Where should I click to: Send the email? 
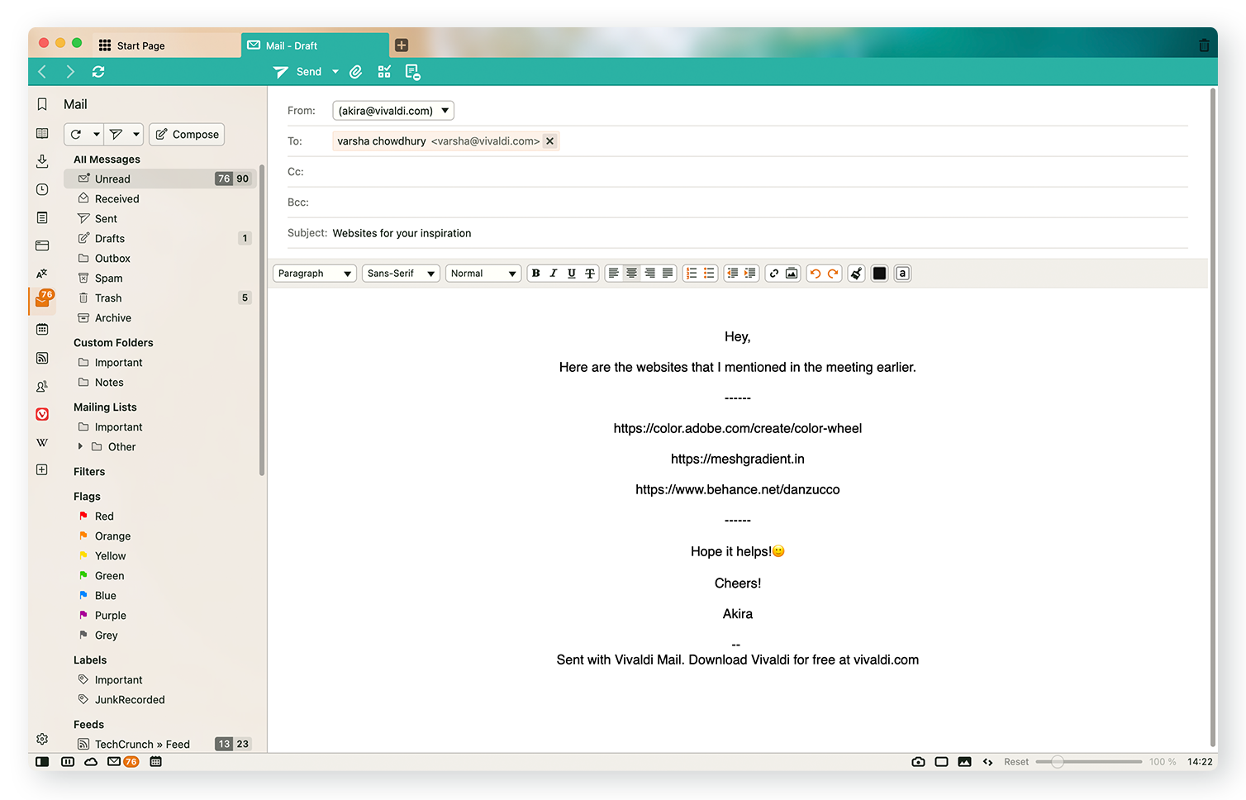point(298,72)
